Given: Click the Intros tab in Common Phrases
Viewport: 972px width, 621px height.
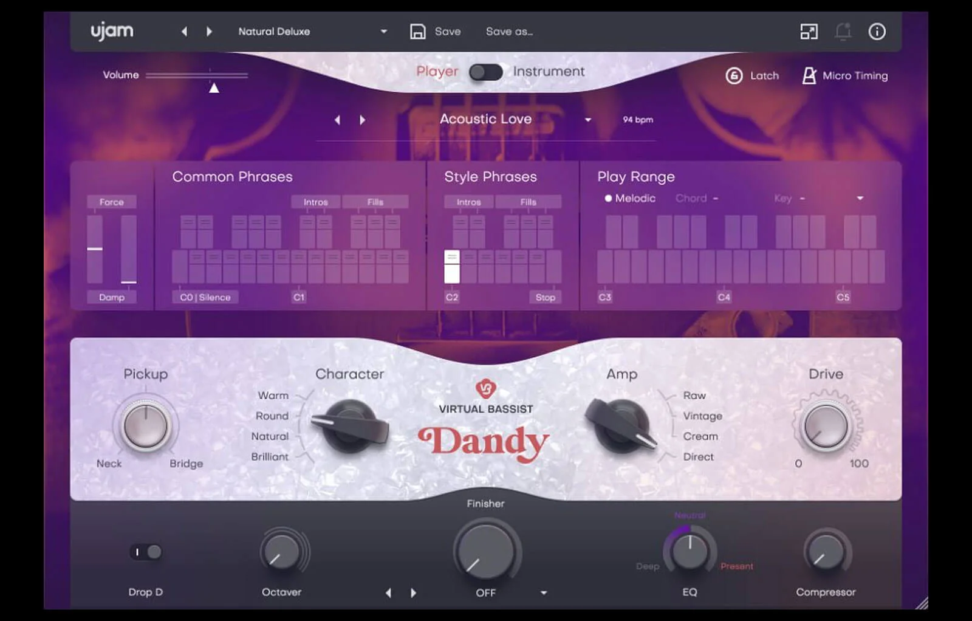Looking at the screenshot, I should tap(315, 202).
